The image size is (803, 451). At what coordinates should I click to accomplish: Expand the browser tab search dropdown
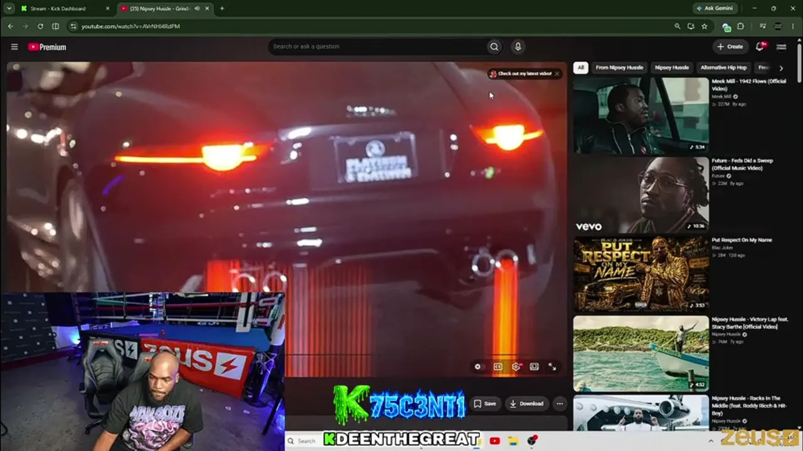coord(9,8)
